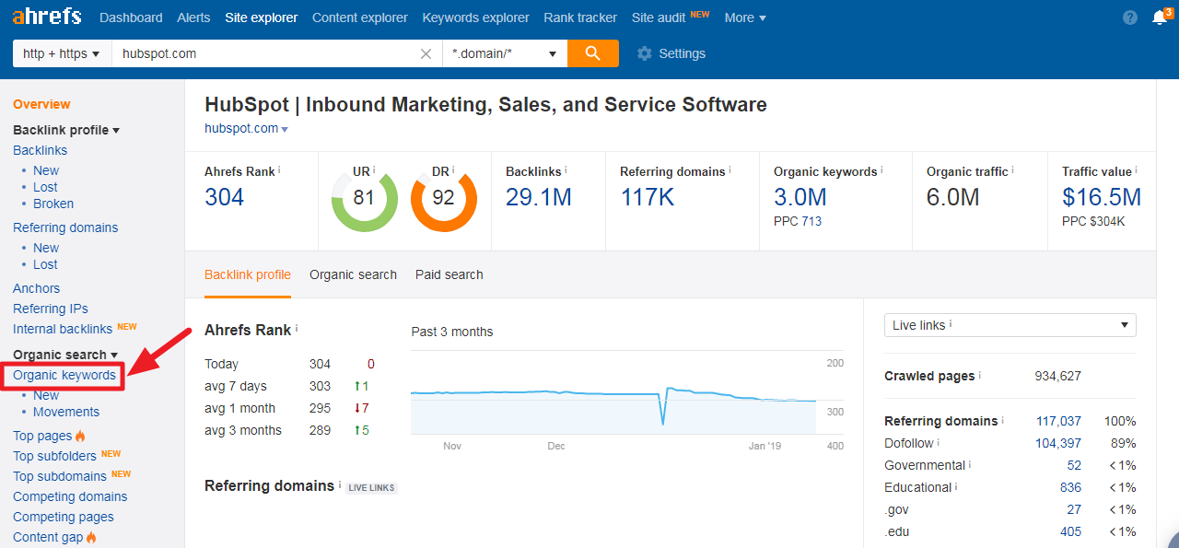Open Keywords explorer in top navigation
The width and height of the screenshot is (1179, 548).
point(475,17)
